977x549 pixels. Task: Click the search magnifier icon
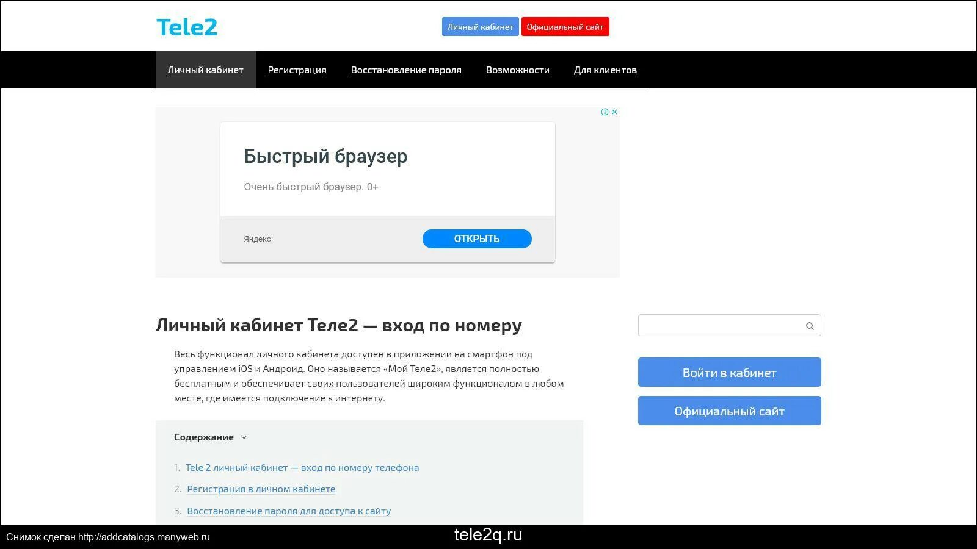[810, 326]
